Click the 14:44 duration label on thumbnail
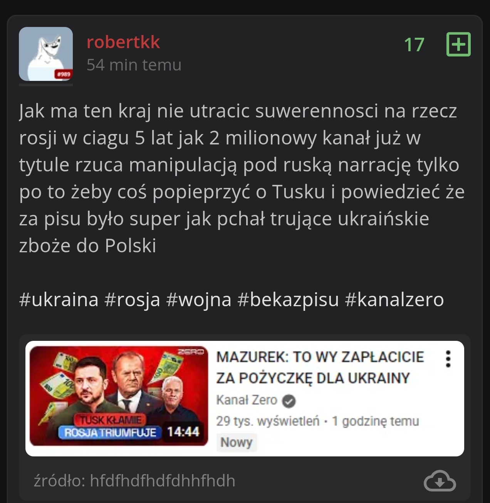This screenshot has height=503, width=490. coord(183,431)
